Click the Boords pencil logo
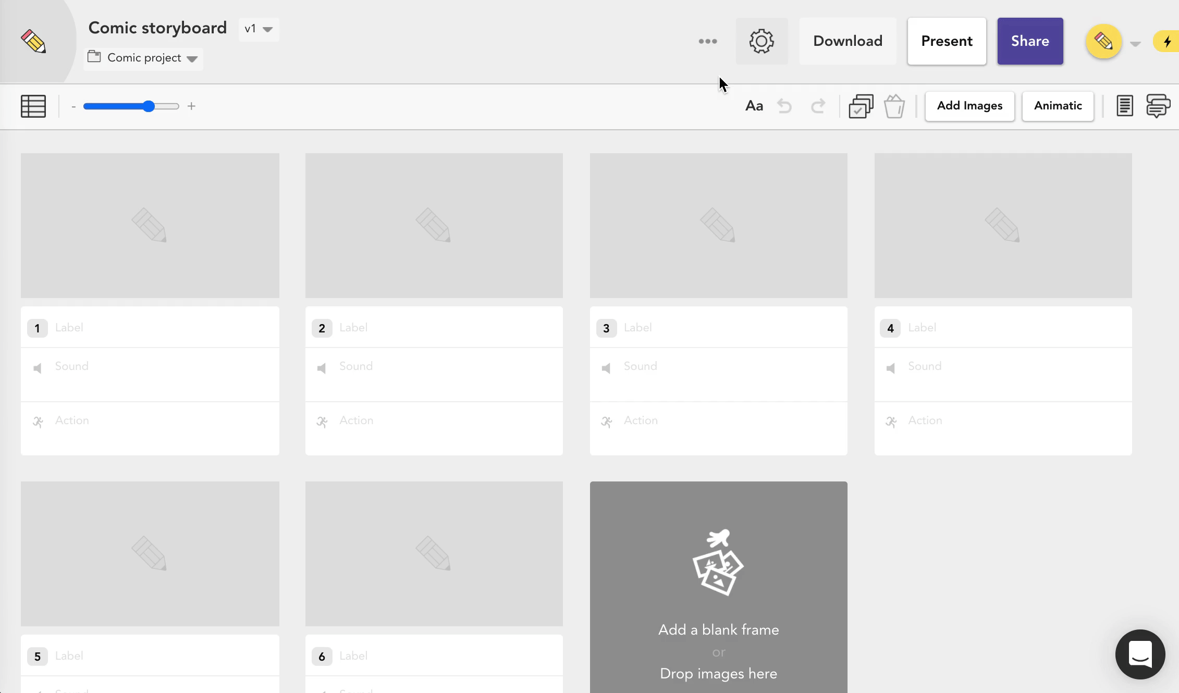The height and width of the screenshot is (693, 1179). [x=33, y=41]
